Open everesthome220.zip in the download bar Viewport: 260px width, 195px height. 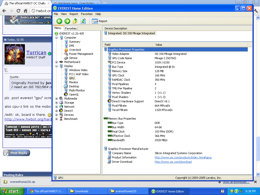23,182
